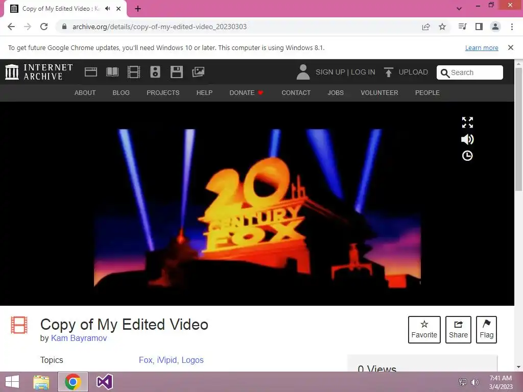The width and height of the screenshot is (523, 392).
Task: Go back to the previous page
Action: point(11,27)
